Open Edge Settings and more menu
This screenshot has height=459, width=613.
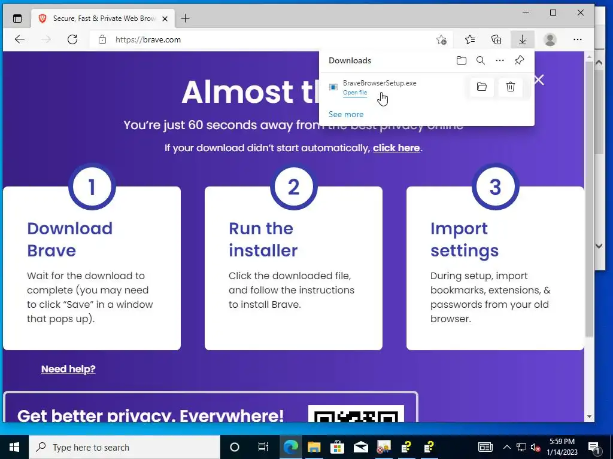pyautogui.click(x=578, y=39)
